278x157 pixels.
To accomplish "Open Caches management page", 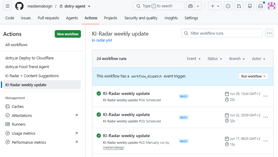I will (x=42, y=107).
